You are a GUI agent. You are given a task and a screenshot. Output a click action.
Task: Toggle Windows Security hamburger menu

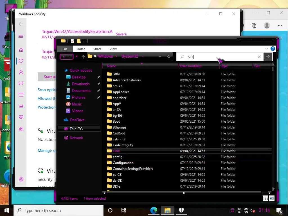(21, 36)
